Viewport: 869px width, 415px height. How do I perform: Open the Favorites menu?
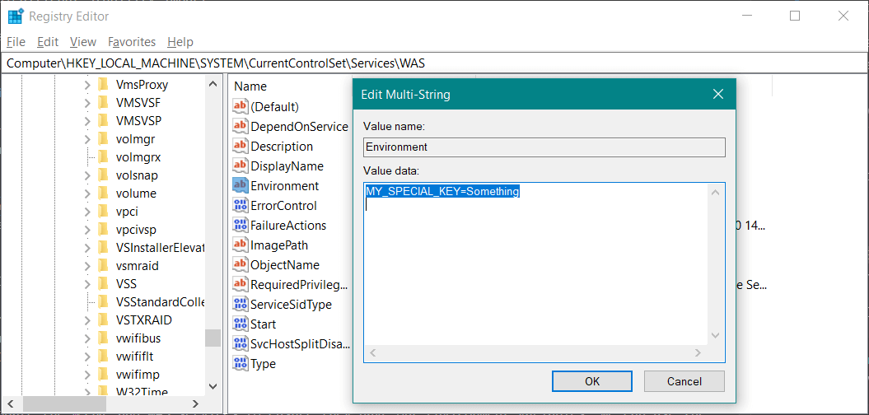(x=132, y=41)
